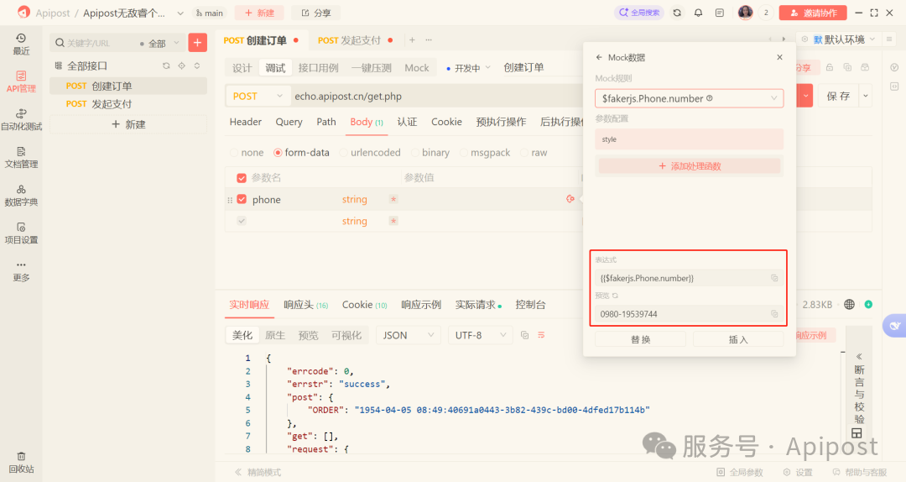Click the globe network icon near 2.83KB
This screenshot has height=482, width=906.
point(849,304)
